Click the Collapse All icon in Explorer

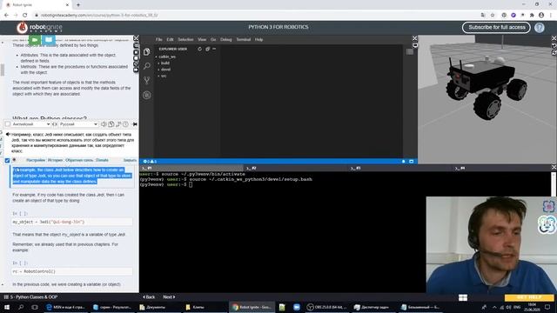(207, 49)
